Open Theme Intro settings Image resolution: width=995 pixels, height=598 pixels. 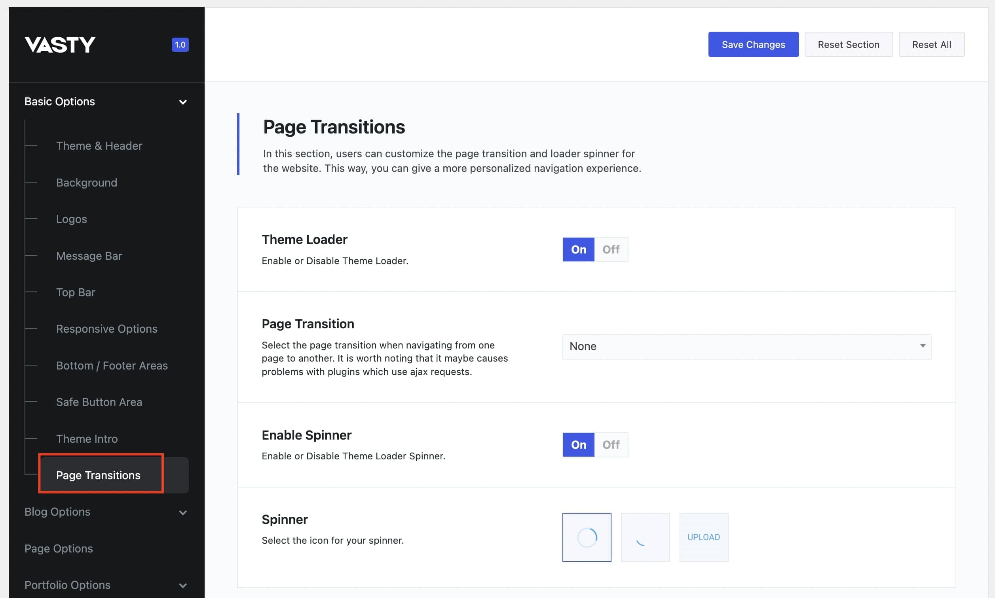point(87,438)
